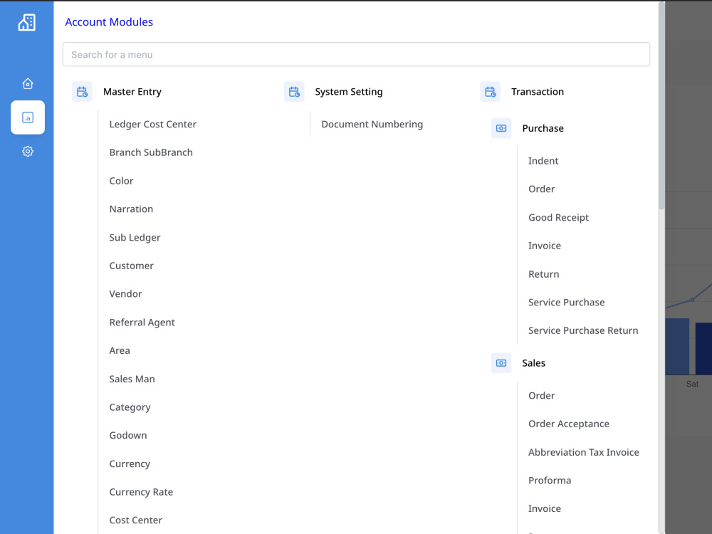The width and height of the screenshot is (712, 534).
Task: Open Abbreviation Tax Invoice under Sales
Action: click(x=584, y=452)
